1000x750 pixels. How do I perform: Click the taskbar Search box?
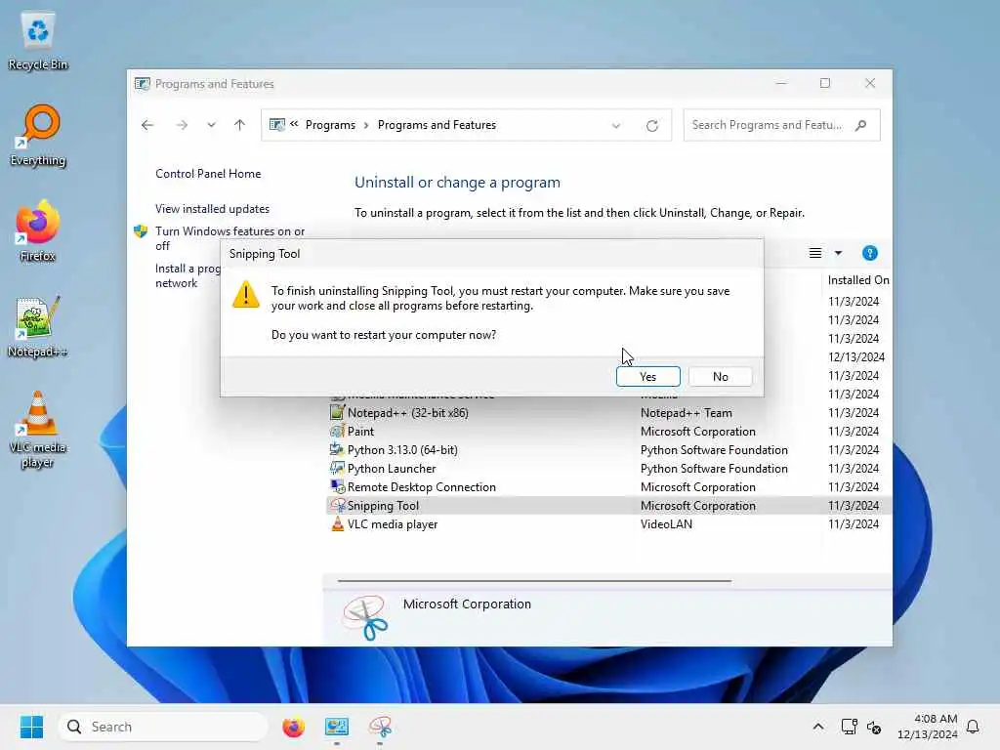tap(163, 727)
